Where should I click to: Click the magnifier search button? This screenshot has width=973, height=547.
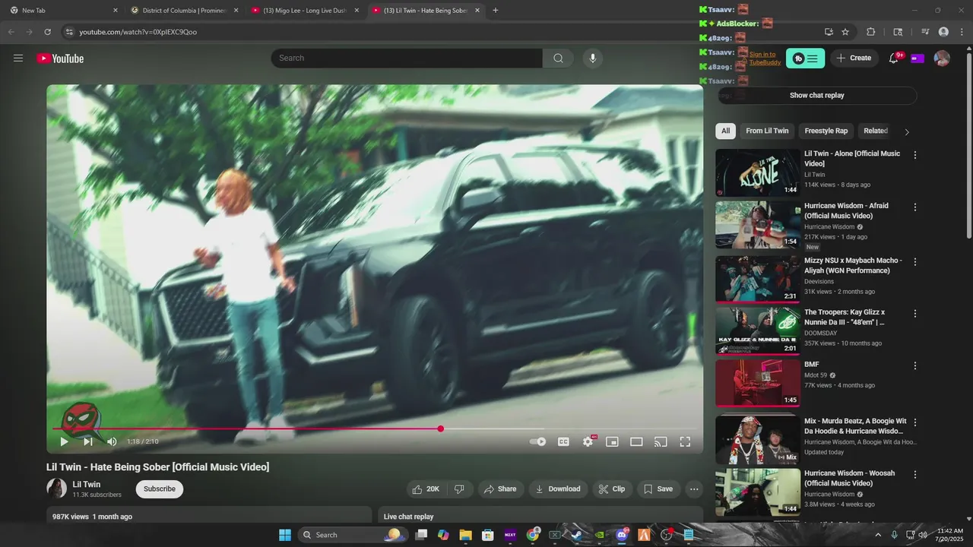(559, 58)
